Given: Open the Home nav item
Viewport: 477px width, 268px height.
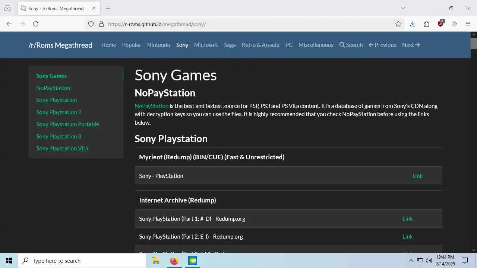Looking at the screenshot, I should click(109, 45).
